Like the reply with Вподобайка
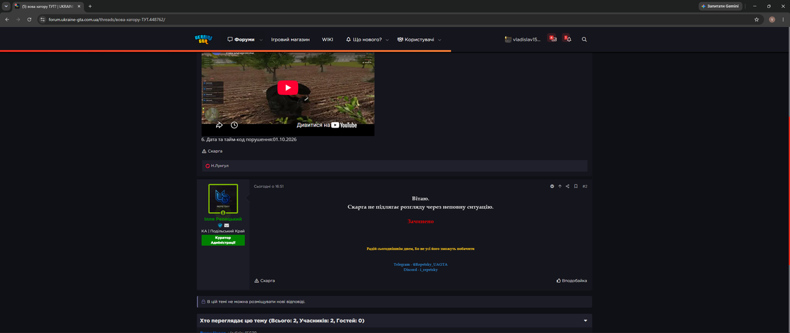The image size is (790, 333). pyautogui.click(x=572, y=281)
